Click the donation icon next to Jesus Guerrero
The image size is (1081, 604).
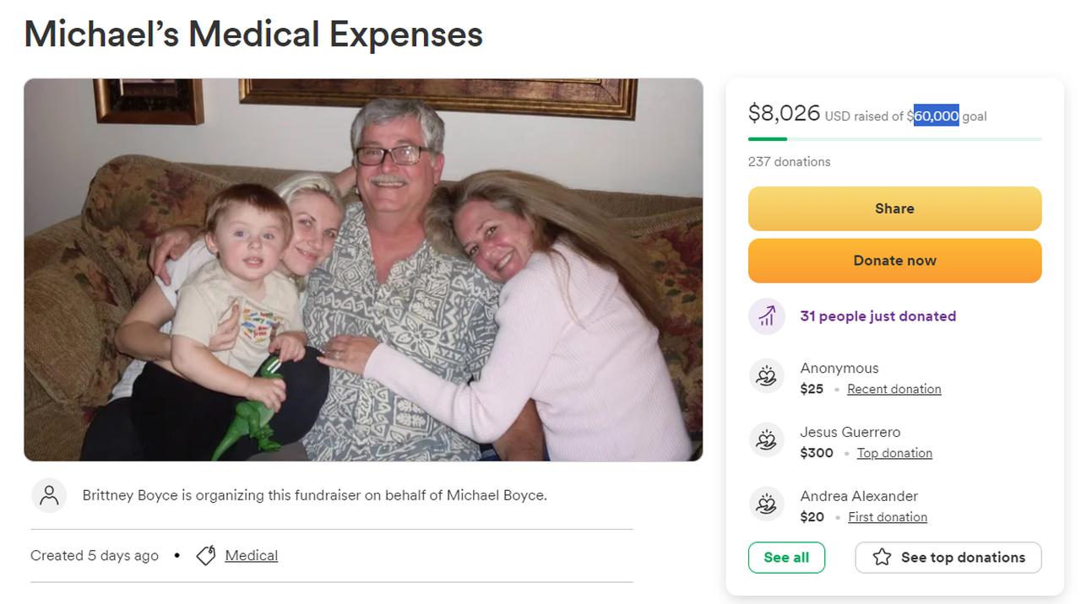click(x=767, y=440)
